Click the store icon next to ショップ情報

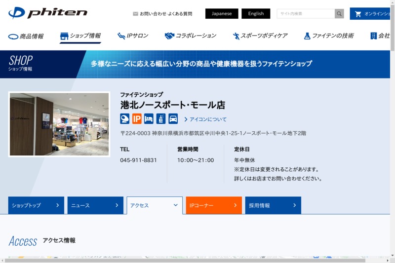(64, 36)
